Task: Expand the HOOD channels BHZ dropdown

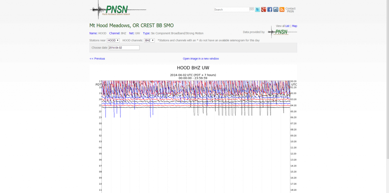Action: pos(149,40)
